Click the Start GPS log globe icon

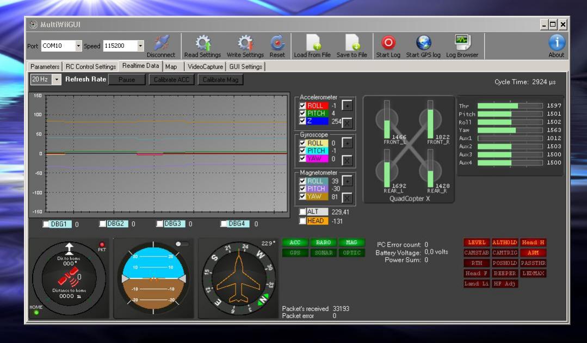pos(423,42)
